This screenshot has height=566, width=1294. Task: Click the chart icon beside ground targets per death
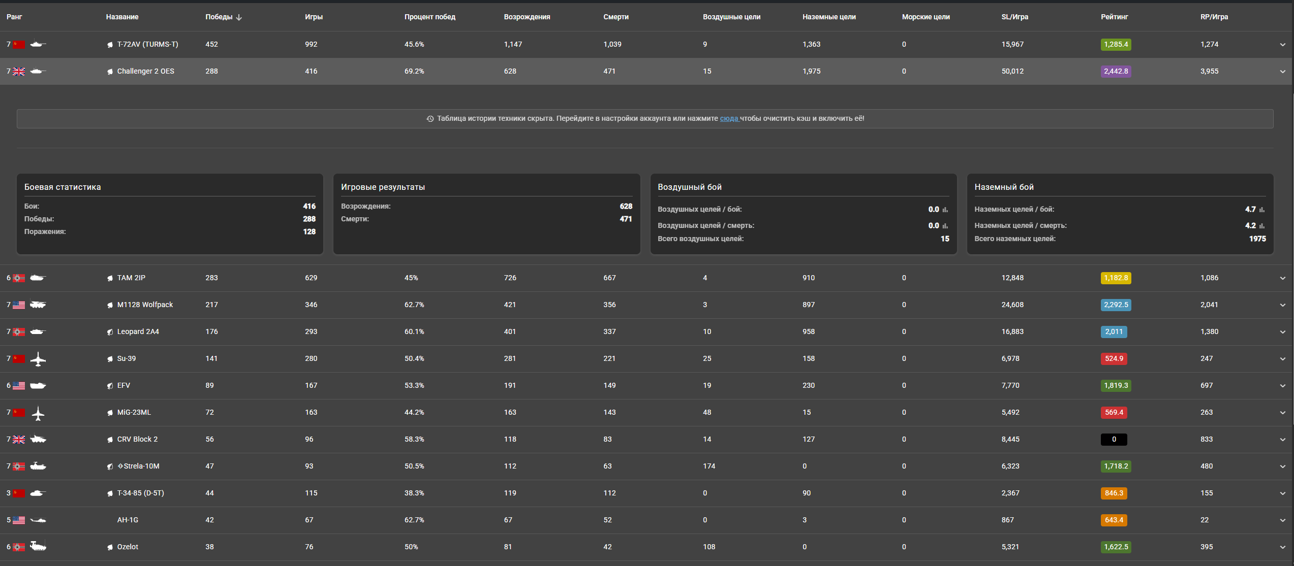pos(1261,226)
